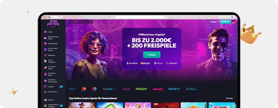278x108 pixels.
Task: Select the Jackpot Spiele diamond icon
Action: tap(45, 43)
